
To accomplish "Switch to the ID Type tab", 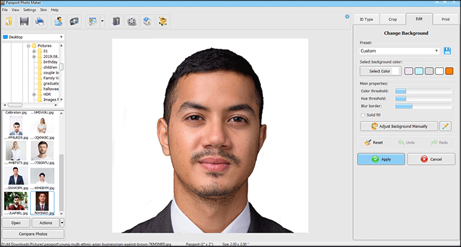I will pos(366,19).
